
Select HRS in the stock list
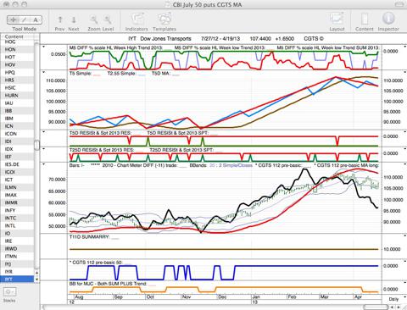(17, 80)
